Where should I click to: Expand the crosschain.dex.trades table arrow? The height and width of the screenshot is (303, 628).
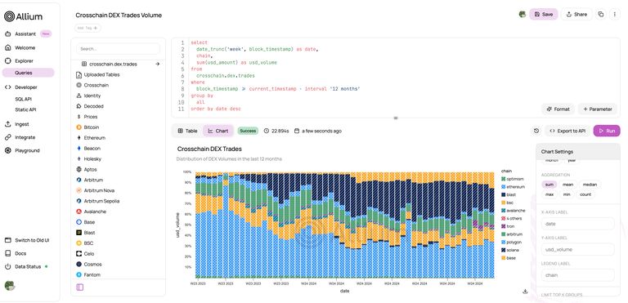click(x=157, y=64)
